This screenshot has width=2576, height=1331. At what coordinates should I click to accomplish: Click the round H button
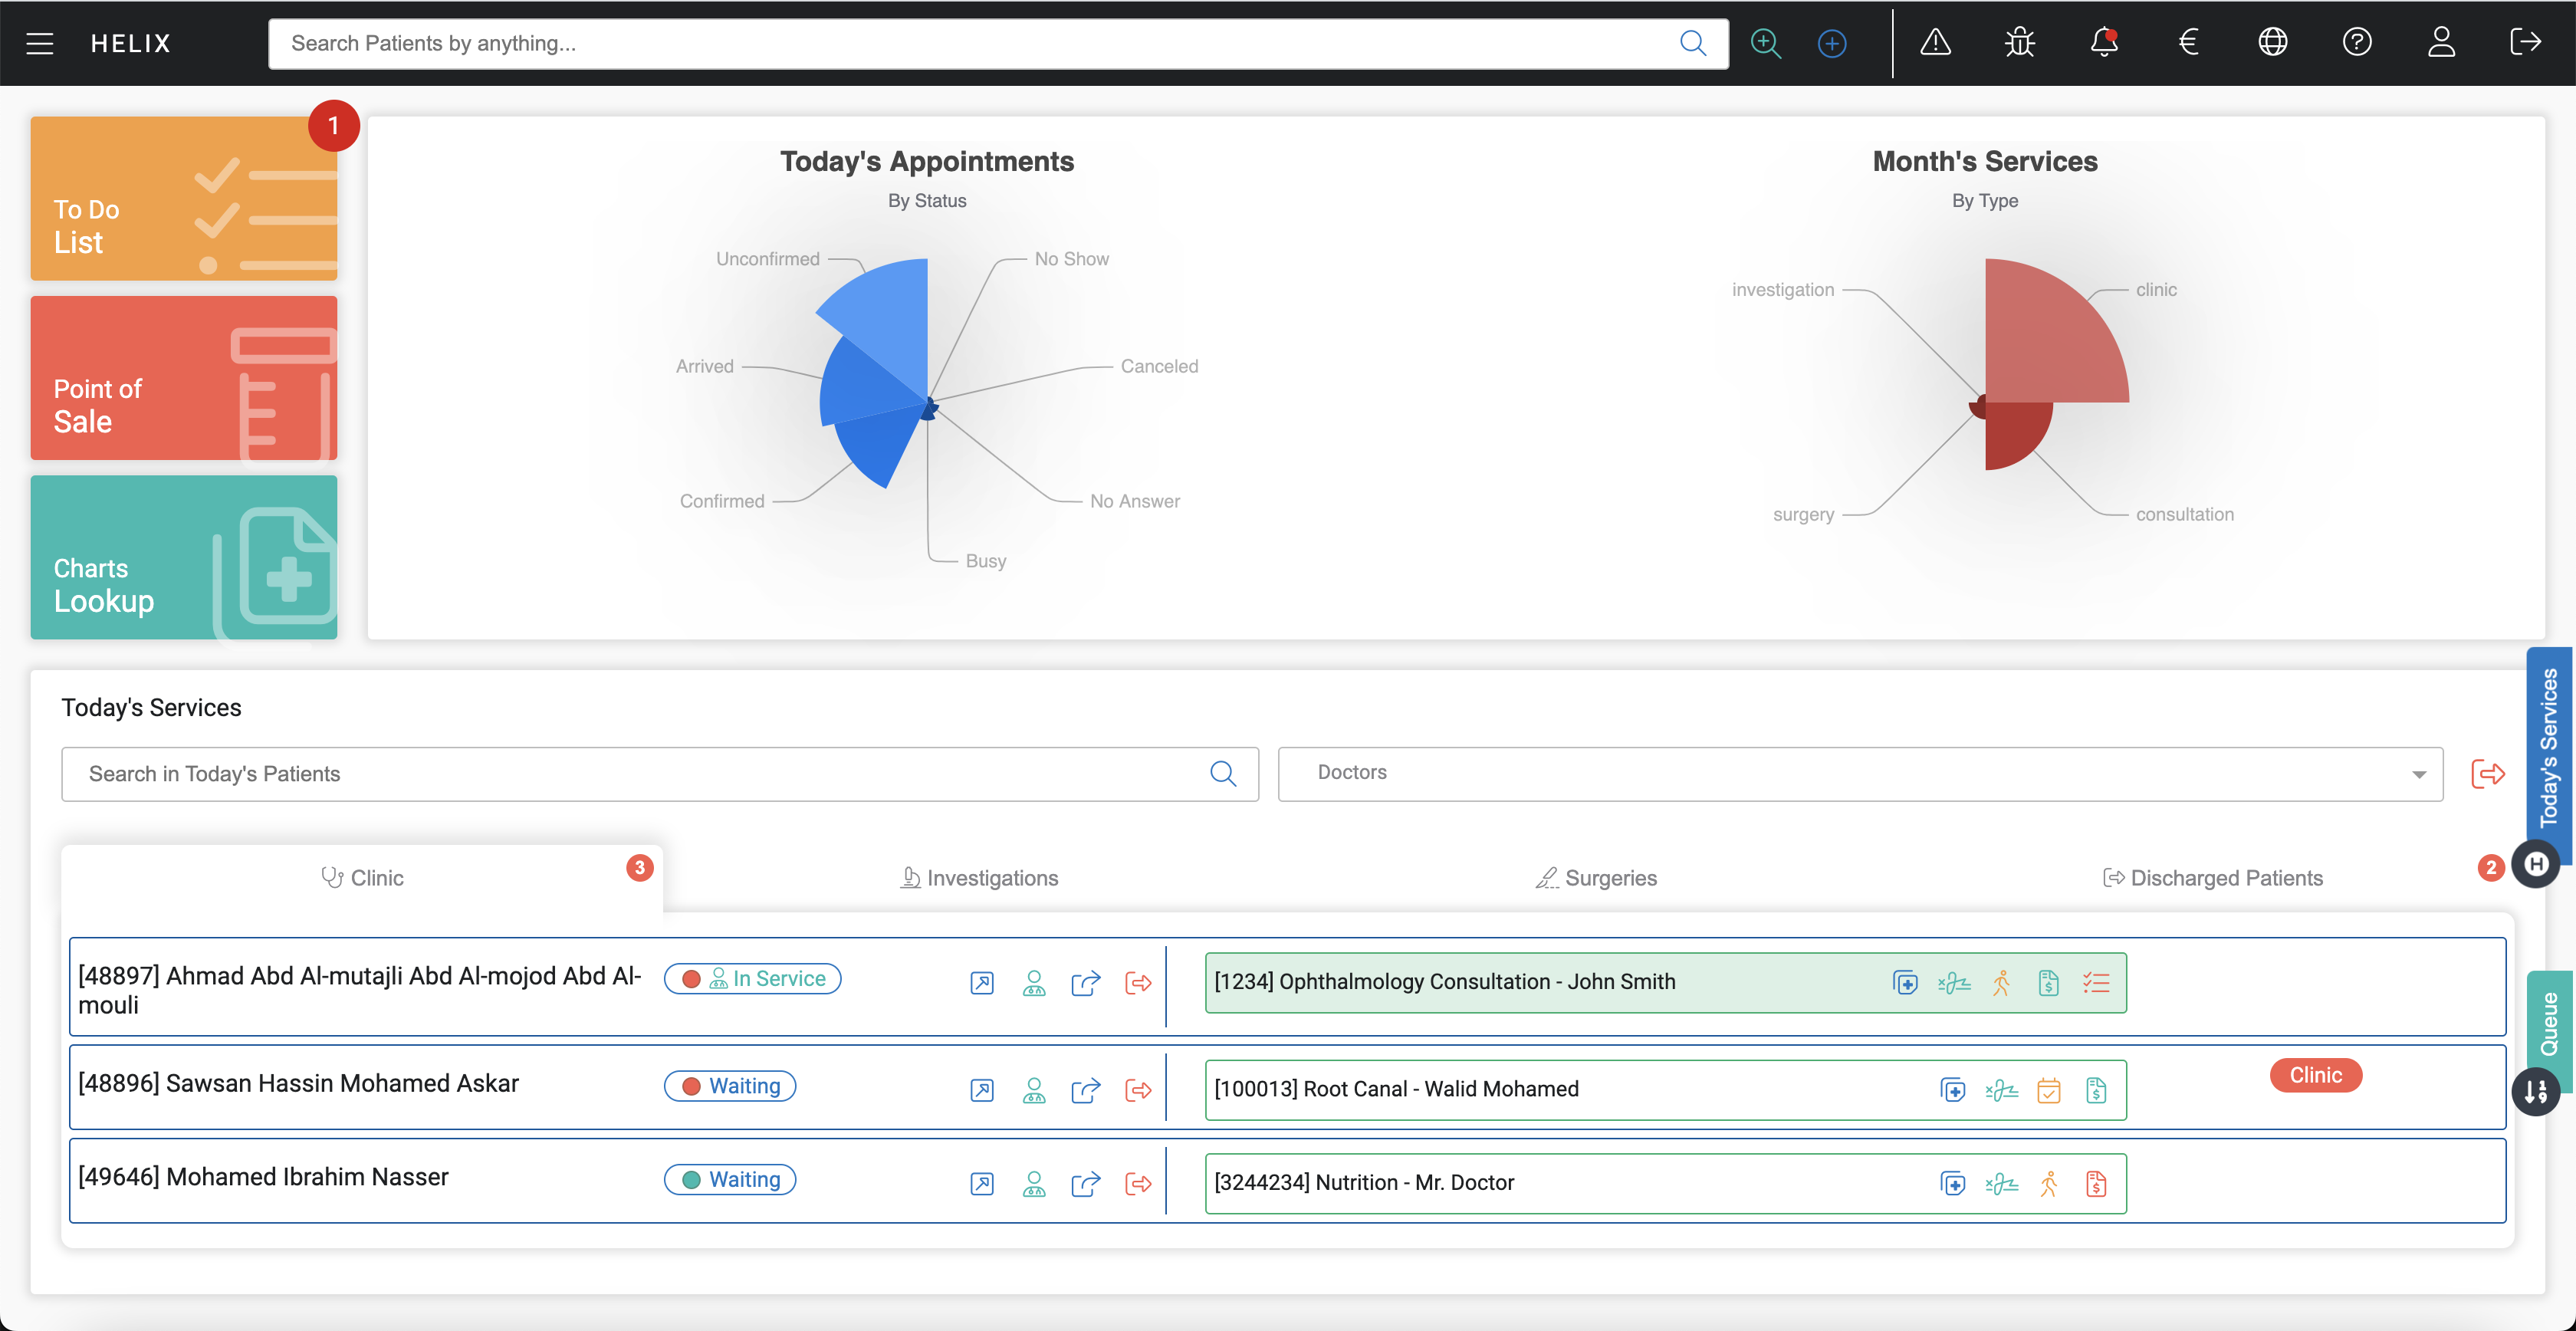coord(2536,864)
